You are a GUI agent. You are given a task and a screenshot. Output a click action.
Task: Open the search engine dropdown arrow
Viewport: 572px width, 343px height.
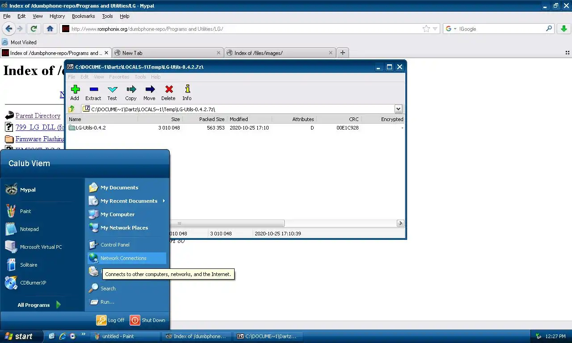click(455, 29)
